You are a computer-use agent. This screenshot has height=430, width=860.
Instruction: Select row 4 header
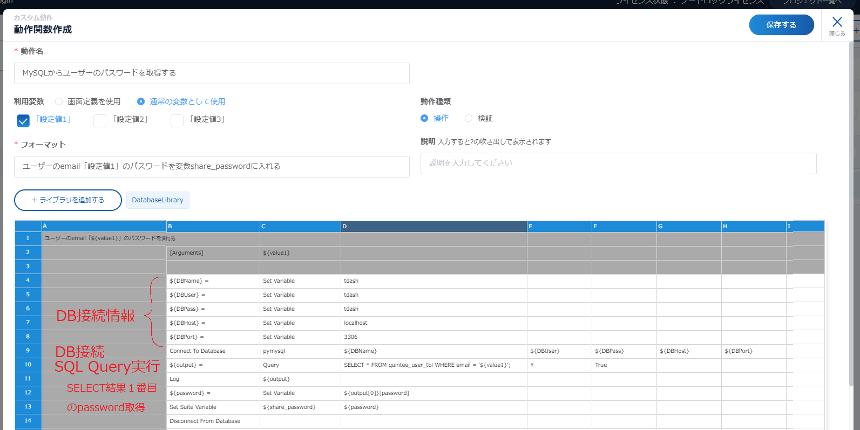(28, 281)
